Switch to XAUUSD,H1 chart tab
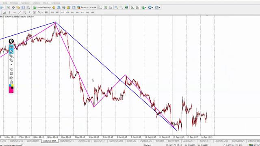 [x=100, y=141]
